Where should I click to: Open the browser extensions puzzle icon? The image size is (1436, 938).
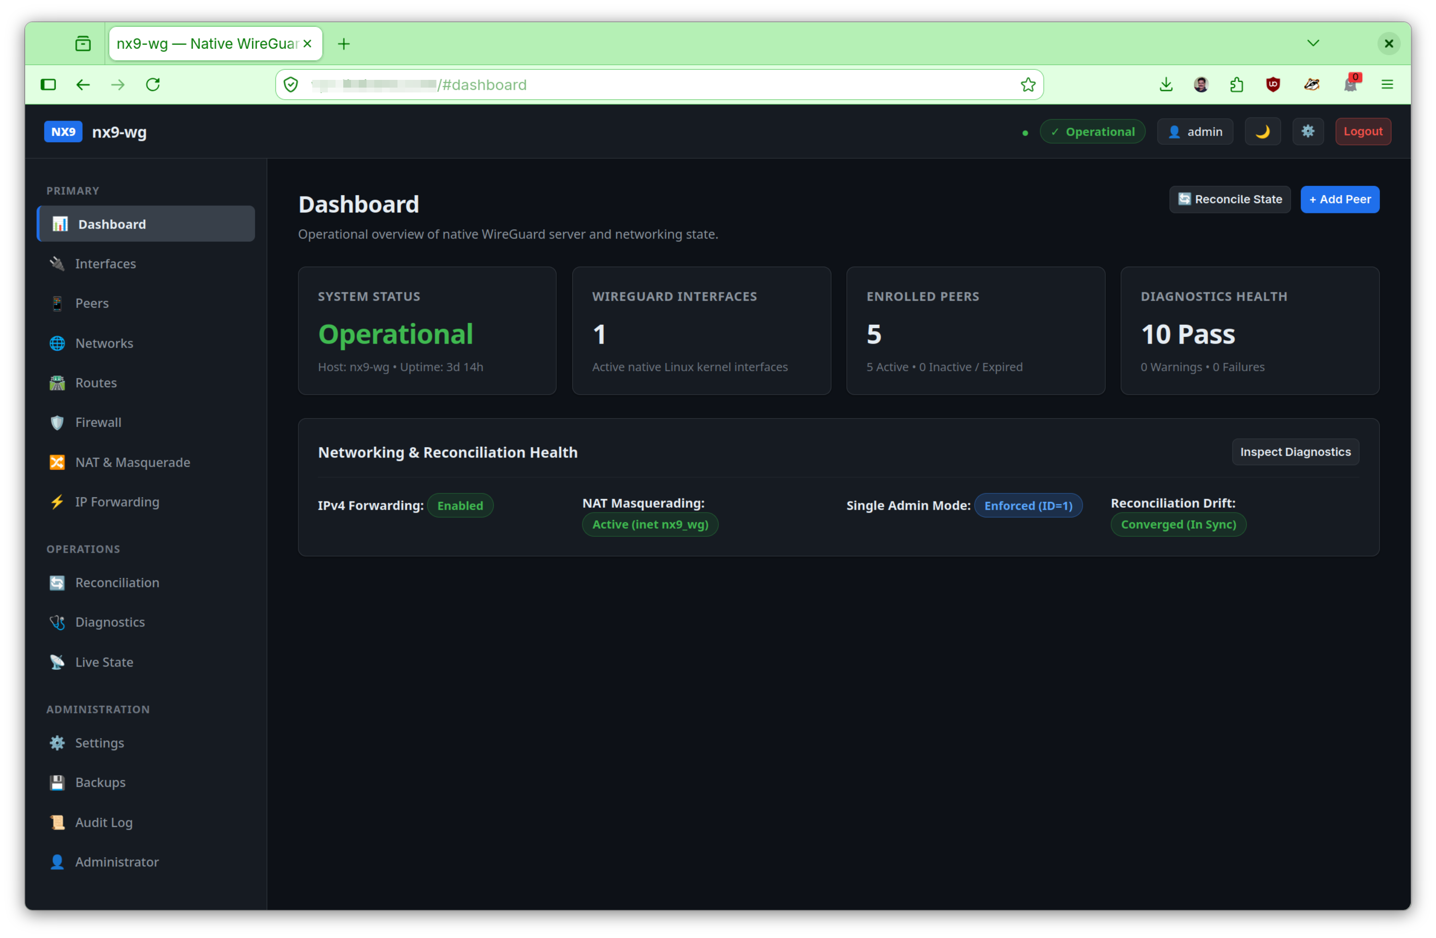[1237, 84]
